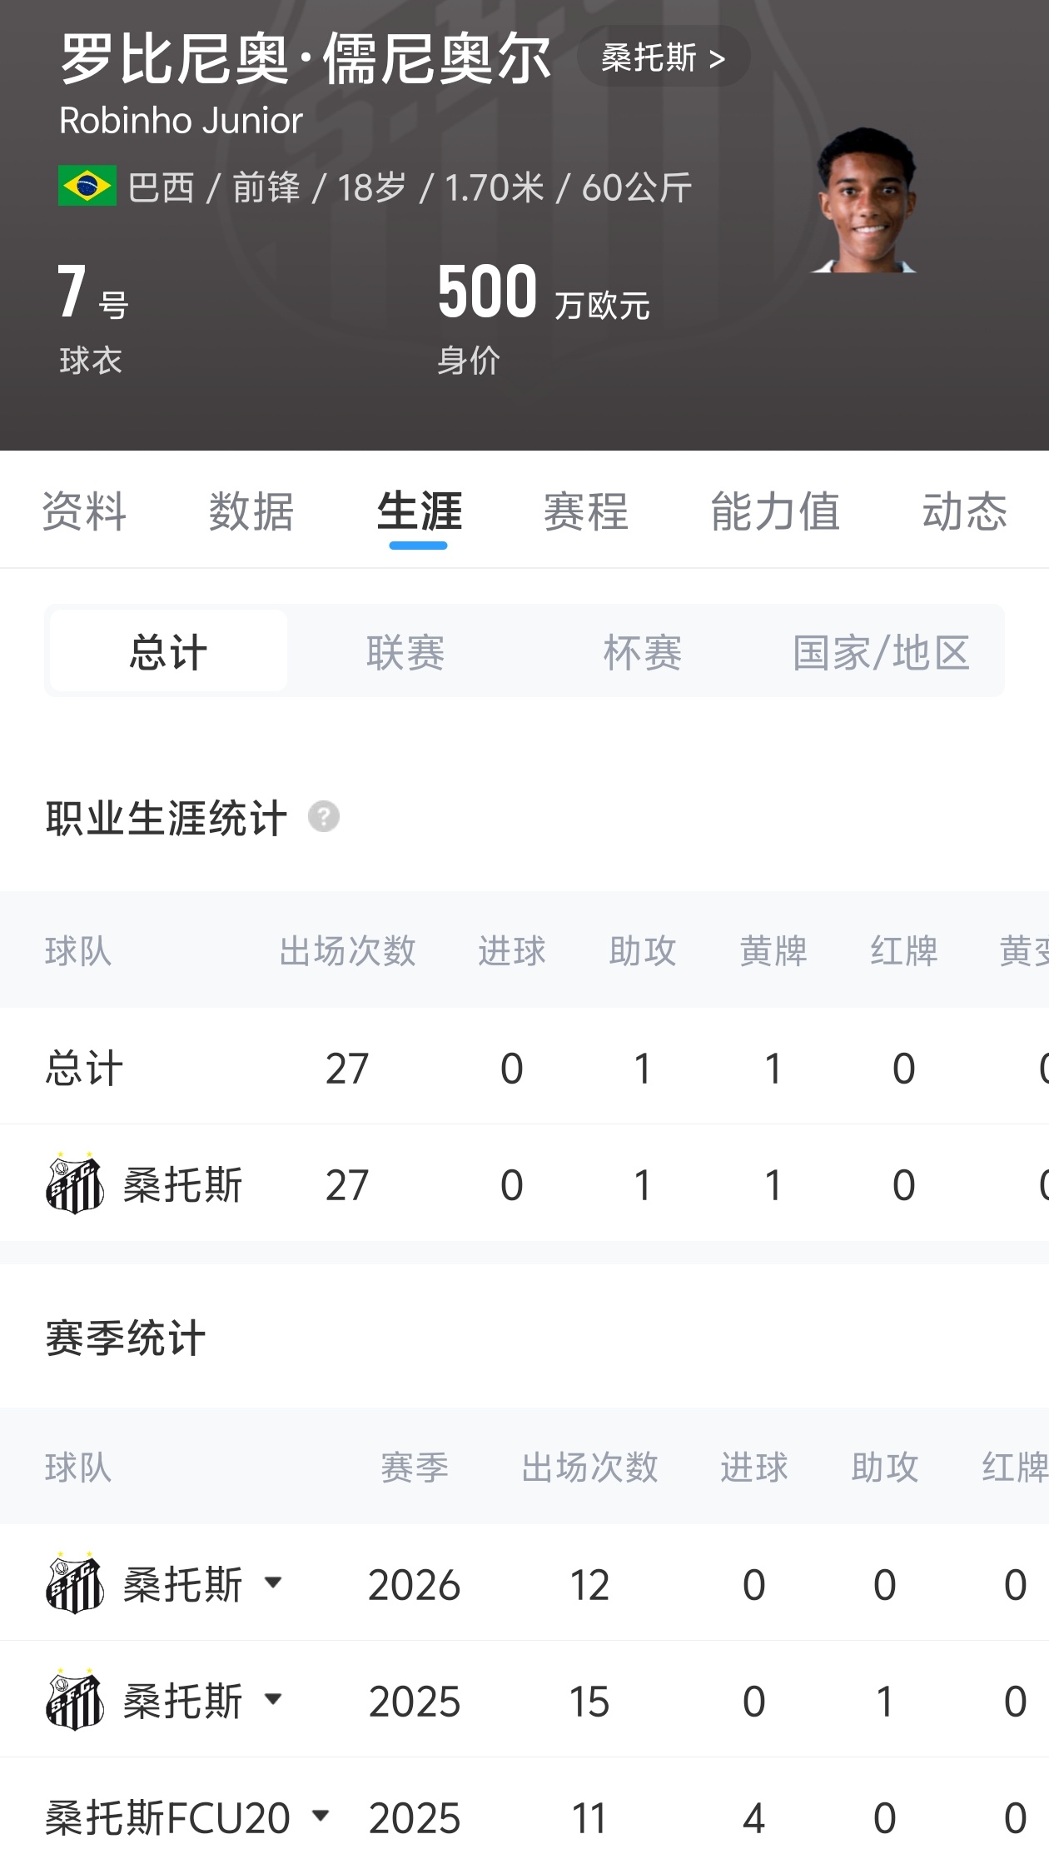
Task: Select the 总计 filter segment
Action: tap(168, 651)
